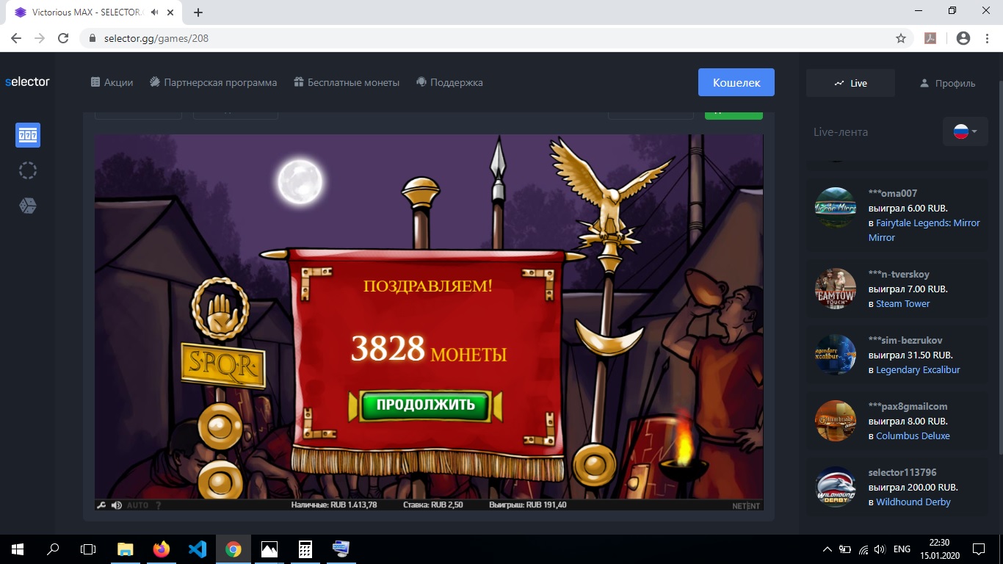The image size is (1003, 564).
Task: Click the username ***pax8gmailcom
Action: (x=908, y=406)
